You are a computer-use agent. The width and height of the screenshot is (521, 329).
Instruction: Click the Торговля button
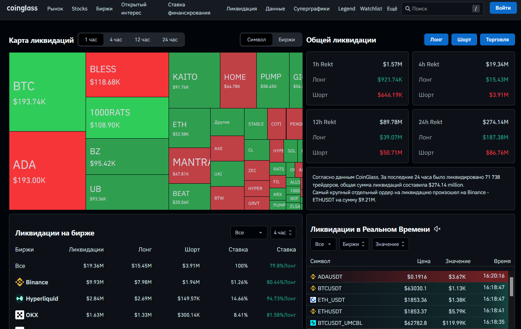[497, 39]
